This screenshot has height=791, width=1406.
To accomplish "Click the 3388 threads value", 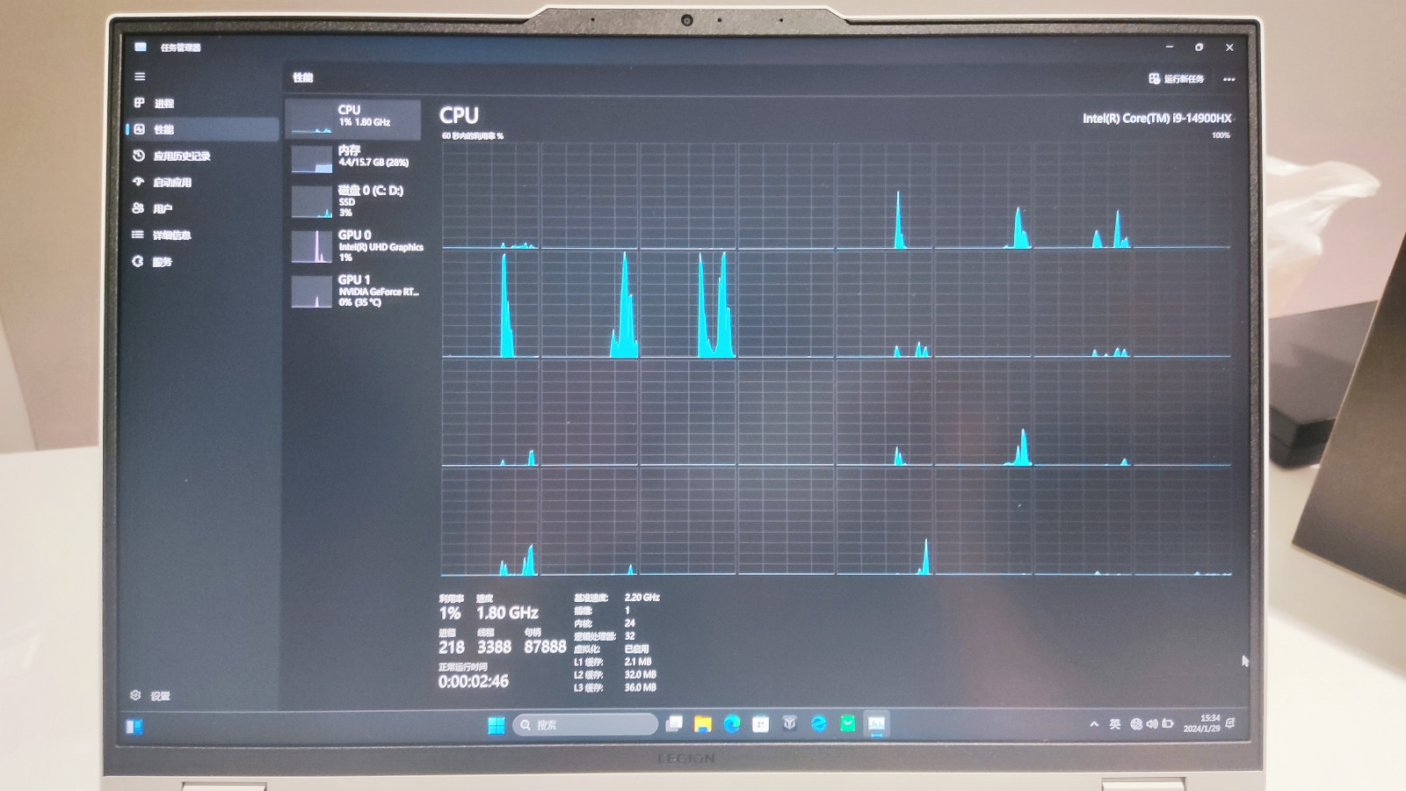I will (494, 647).
